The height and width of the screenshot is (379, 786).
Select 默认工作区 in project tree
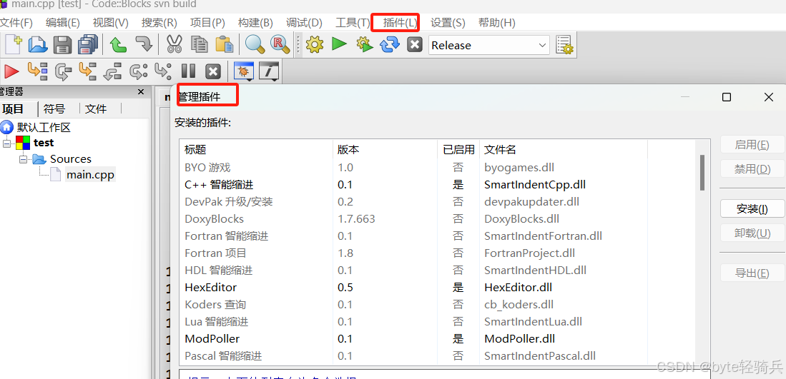tap(44, 127)
